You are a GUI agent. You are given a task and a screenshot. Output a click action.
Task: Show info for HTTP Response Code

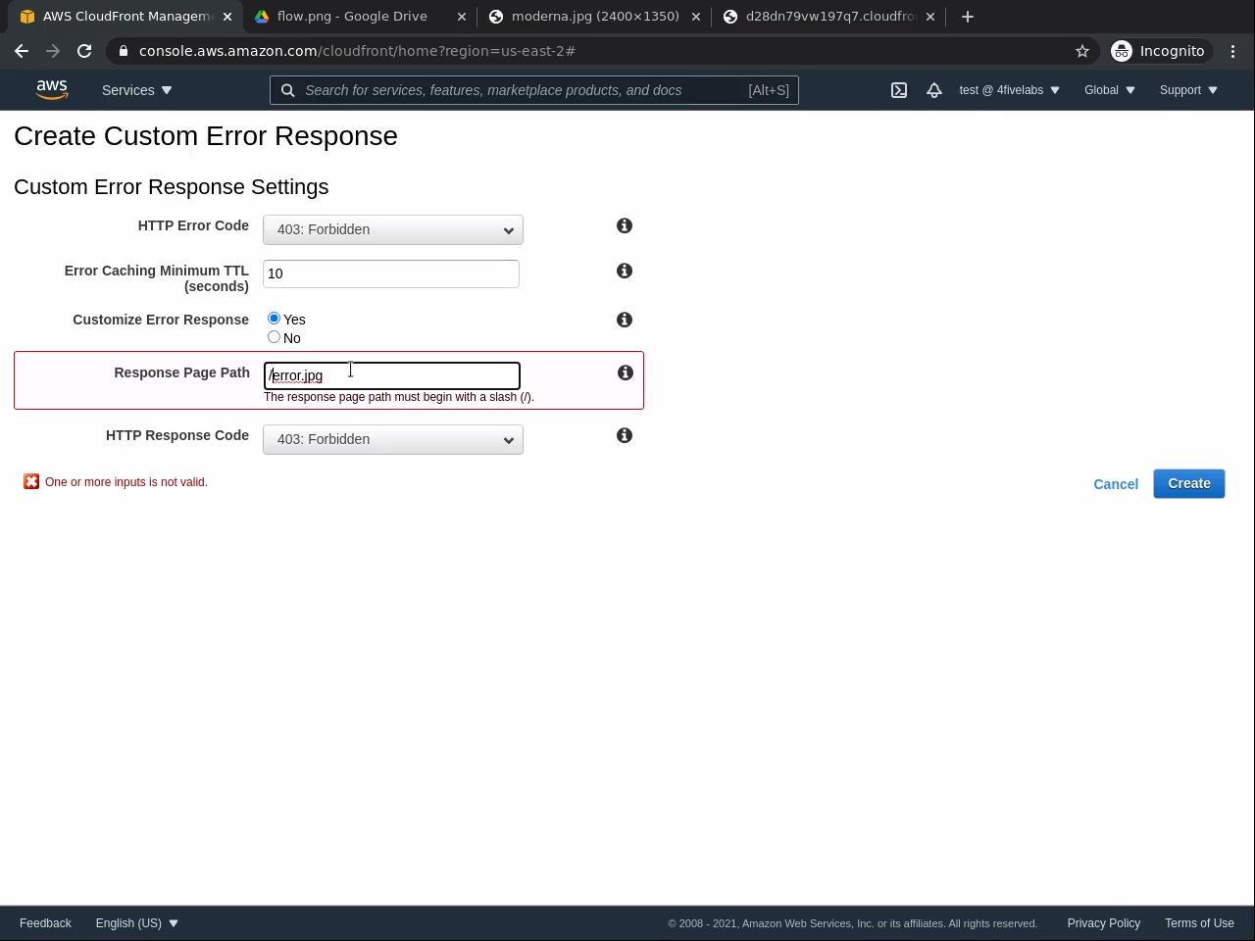coord(625,435)
